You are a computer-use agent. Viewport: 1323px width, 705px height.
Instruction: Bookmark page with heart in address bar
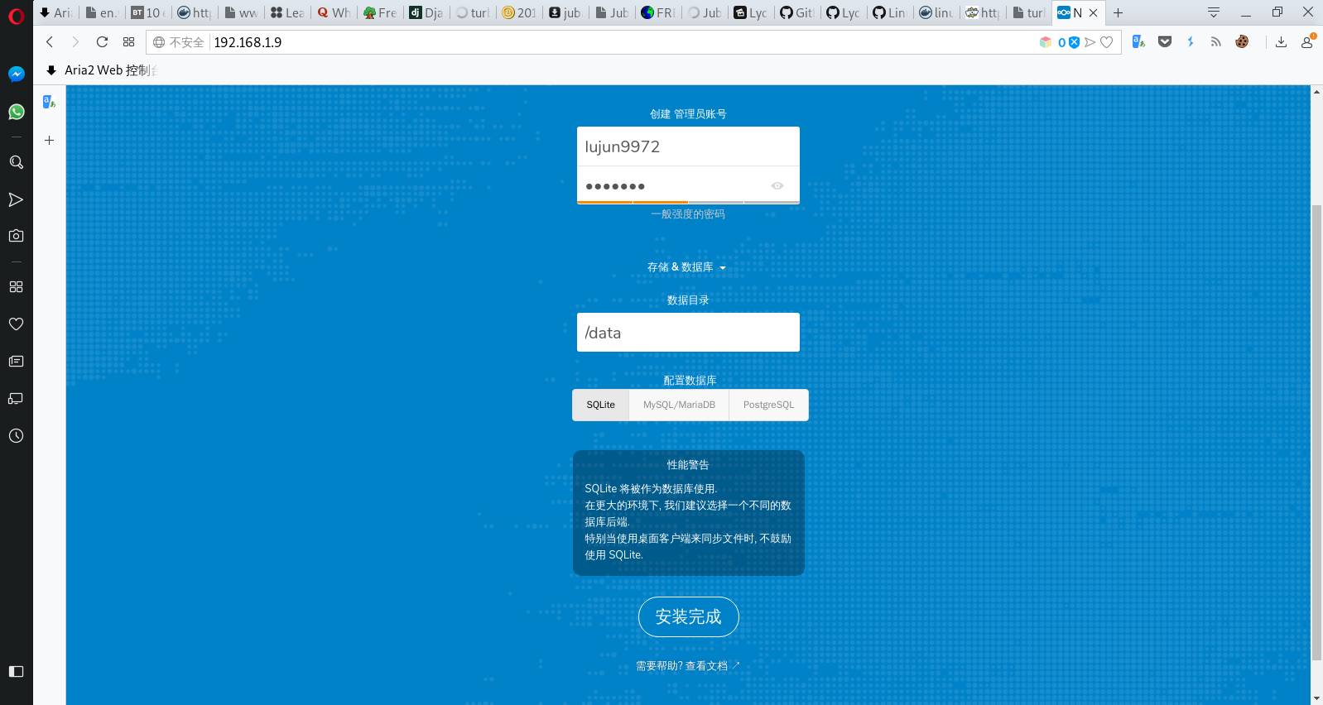click(x=1107, y=42)
